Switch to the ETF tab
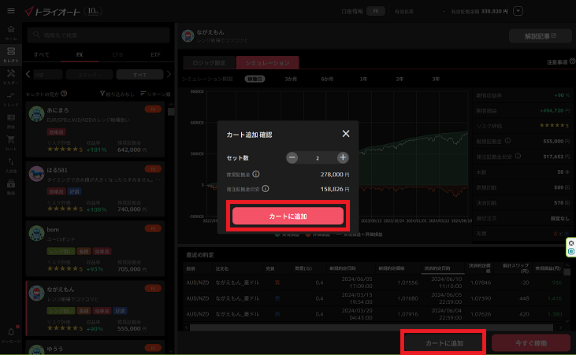 [155, 54]
